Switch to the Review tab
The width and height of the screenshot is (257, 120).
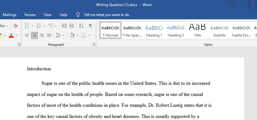(x=30, y=15)
